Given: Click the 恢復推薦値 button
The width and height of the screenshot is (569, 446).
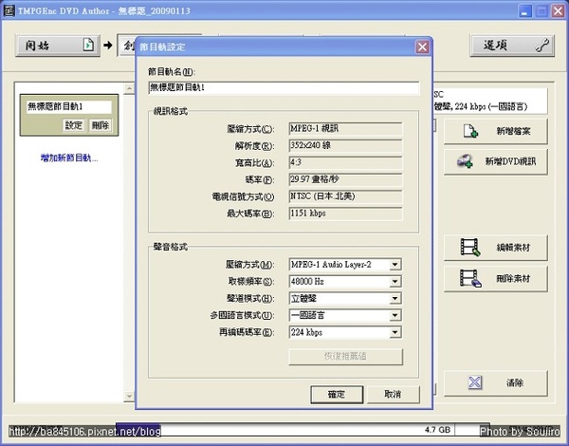Looking at the screenshot, I should pos(345,356).
